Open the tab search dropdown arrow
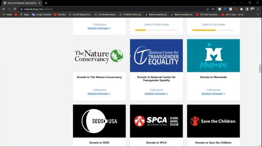Viewport: 262px width, 147px height. tap(234, 3)
